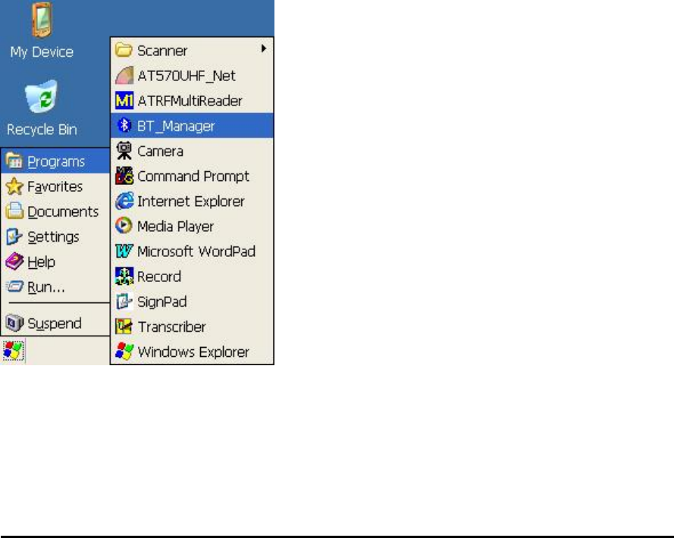Screen dimensions: 674x538
Task: Launch Microsoft WordPad from Programs list
Action: pos(192,251)
